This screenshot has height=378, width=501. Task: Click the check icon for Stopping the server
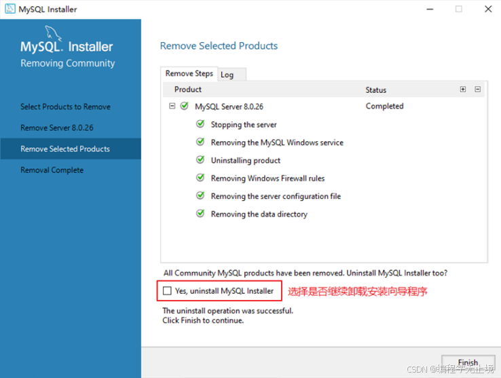pyautogui.click(x=200, y=124)
